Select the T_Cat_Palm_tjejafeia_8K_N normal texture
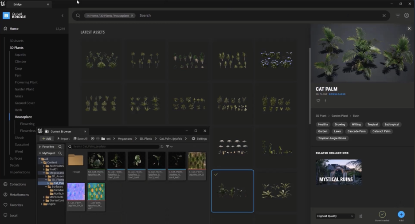The width and height of the screenshot is (415, 224). [x=76, y=197]
